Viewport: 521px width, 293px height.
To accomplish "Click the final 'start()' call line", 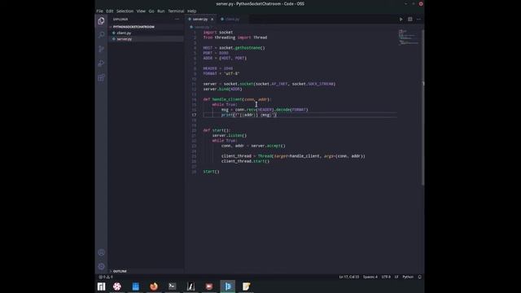I will (x=212, y=172).
